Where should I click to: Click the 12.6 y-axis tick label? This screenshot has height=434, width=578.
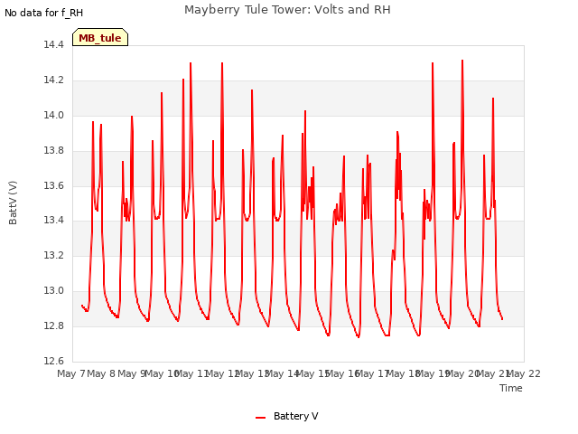click(x=53, y=361)
